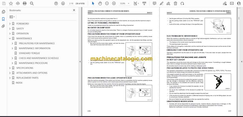Collapse the left navigation pane arrow
The height and width of the screenshot is (117, 243).
click(x=80, y=62)
